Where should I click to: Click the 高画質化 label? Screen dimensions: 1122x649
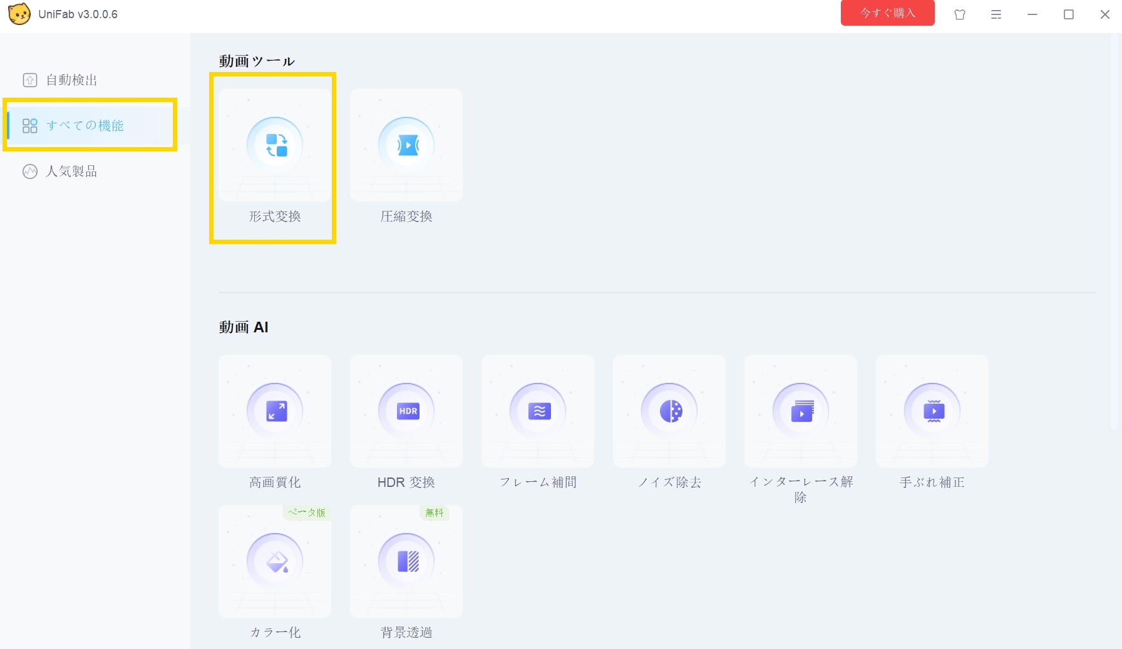coord(275,483)
